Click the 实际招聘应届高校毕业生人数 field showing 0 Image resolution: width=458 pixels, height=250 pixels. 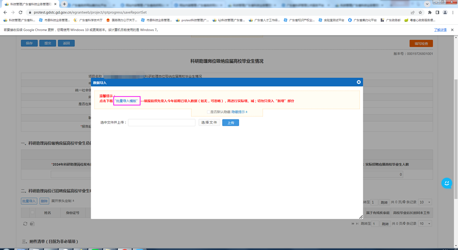383,174
